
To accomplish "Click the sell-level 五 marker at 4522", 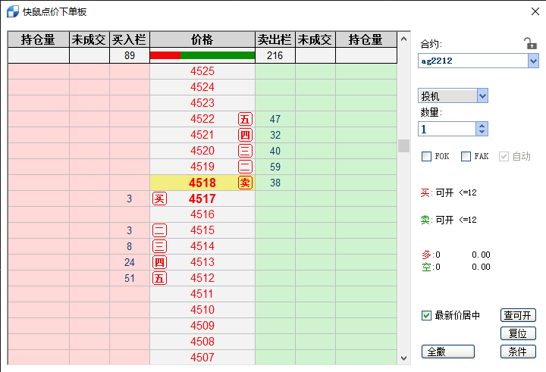I will [245, 119].
